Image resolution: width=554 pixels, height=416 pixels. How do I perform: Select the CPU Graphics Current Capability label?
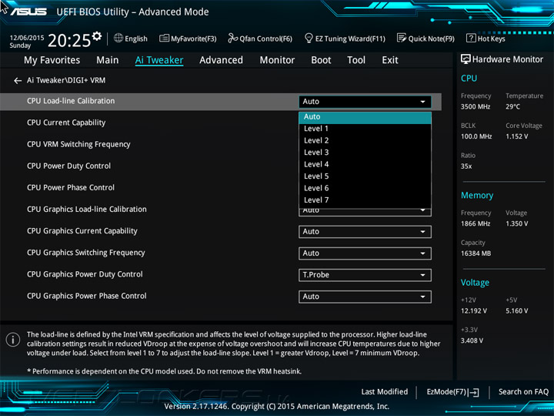(82, 231)
